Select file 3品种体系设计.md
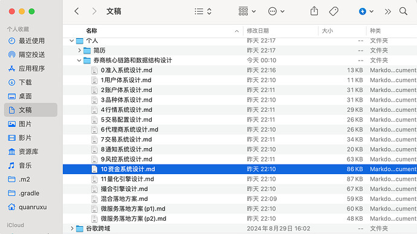The width and height of the screenshot is (417, 234). coord(240,100)
